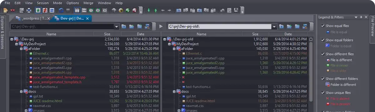Click the left path input field
The height and width of the screenshot is (112, 375).
pos(62,26)
